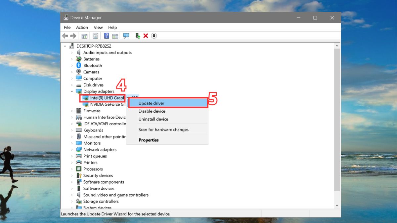Expand the Storage controllers chevron
The width and height of the screenshot is (397, 223).
point(72,202)
